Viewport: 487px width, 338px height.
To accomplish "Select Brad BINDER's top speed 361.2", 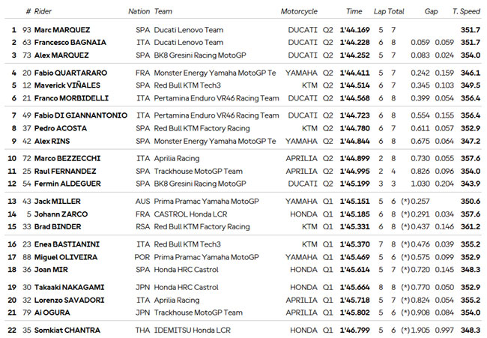I will 471,227.
